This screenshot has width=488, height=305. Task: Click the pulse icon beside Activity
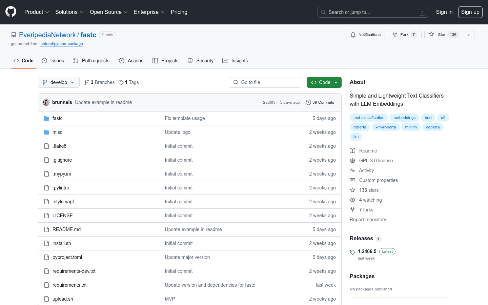352,170
